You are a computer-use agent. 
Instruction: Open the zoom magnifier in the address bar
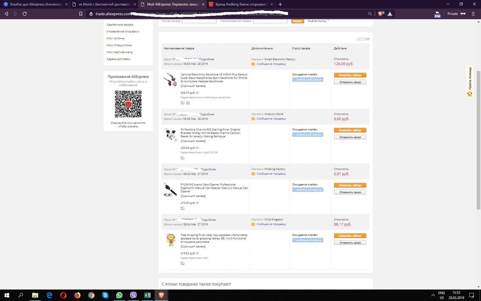370,14
